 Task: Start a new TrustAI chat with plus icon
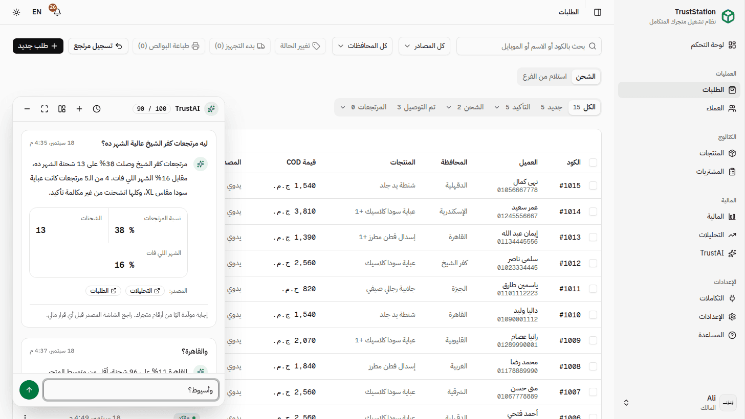coord(79,109)
